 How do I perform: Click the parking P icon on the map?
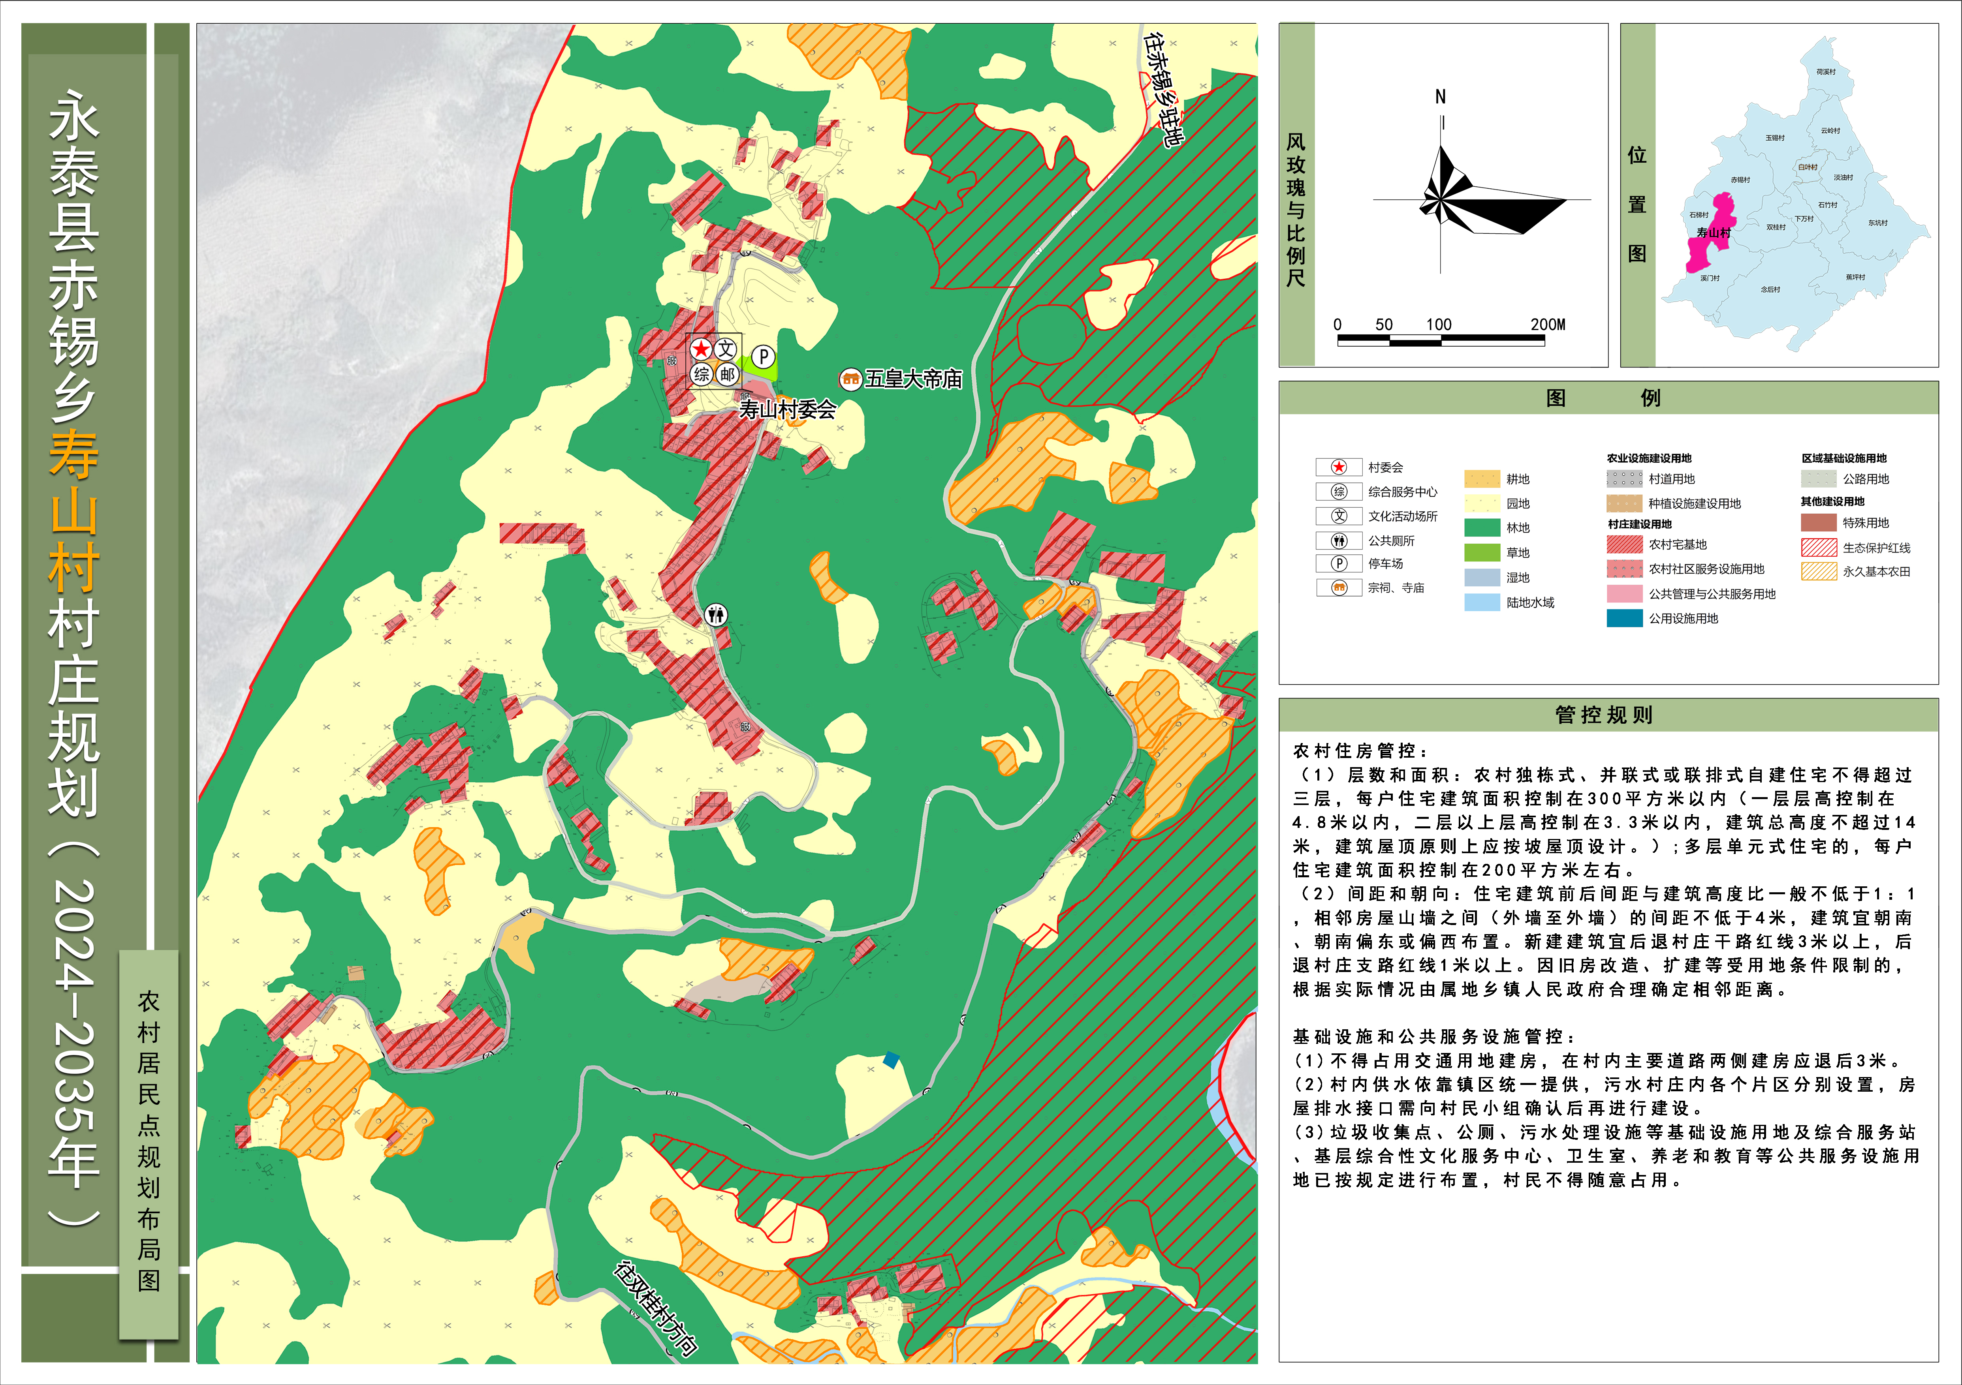763,357
